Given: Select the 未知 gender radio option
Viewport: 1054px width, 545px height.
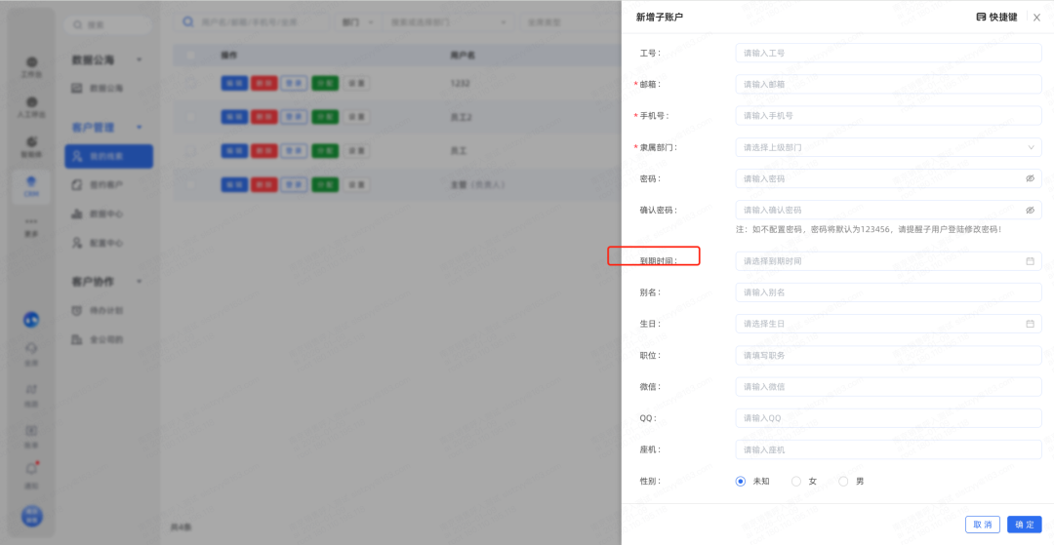Looking at the screenshot, I should (740, 482).
